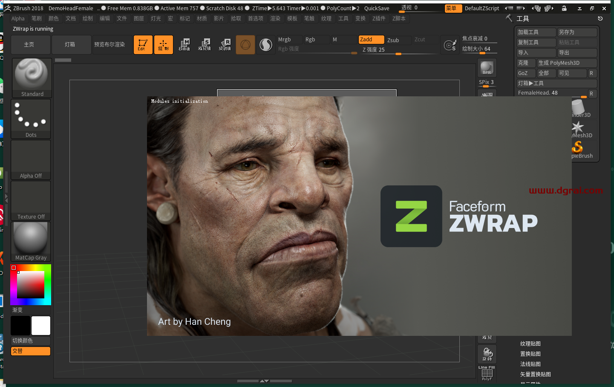Click the ZBrush logo in title bar
614x387 pixels.
pyautogui.click(x=7, y=8)
